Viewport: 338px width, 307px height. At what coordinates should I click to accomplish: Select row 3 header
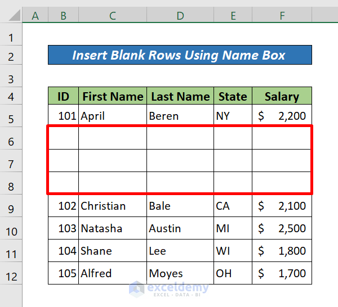tap(11, 76)
